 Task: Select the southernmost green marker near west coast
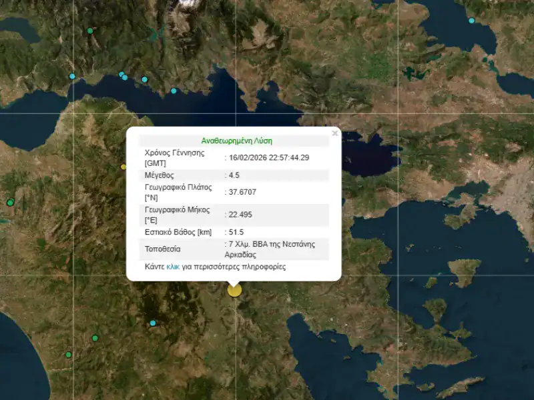68,355
